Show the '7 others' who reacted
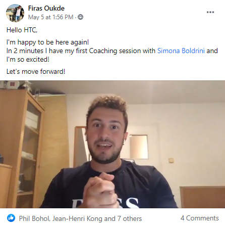This screenshot has height=227, width=225. click(130, 218)
